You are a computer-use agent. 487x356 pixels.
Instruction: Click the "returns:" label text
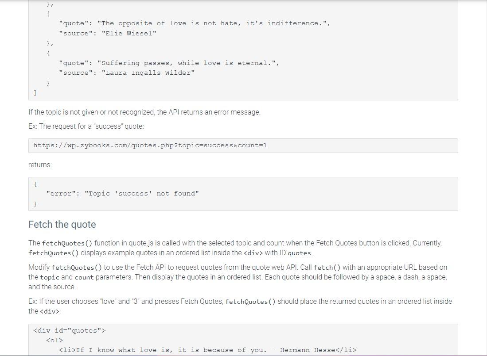click(39, 165)
